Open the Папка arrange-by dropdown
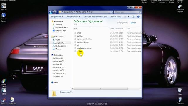 coord(133,23)
